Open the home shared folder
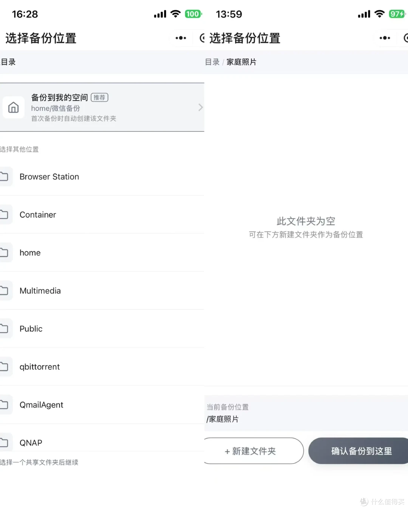This screenshot has width=408, height=510. click(x=102, y=253)
